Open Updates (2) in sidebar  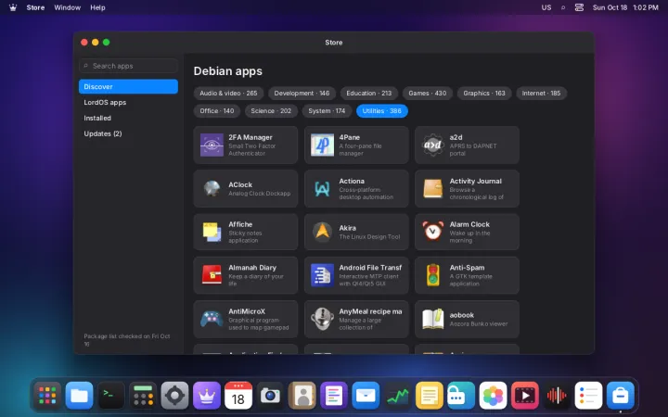pos(128,133)
